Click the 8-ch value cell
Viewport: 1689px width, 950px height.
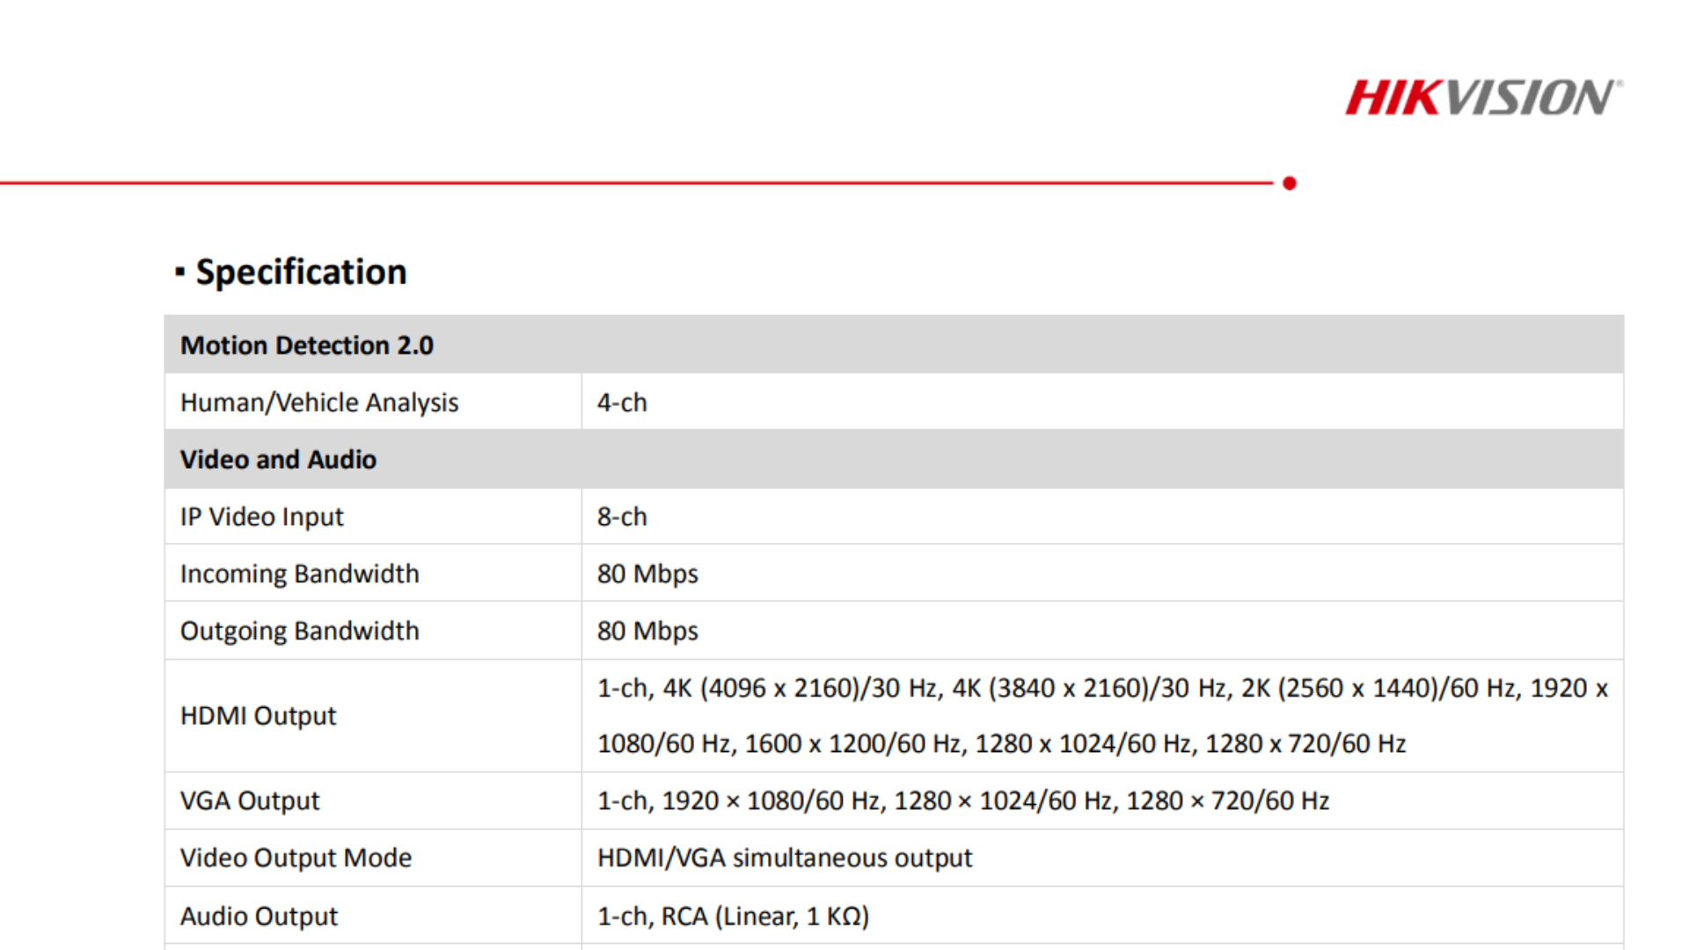coord(621,516)
